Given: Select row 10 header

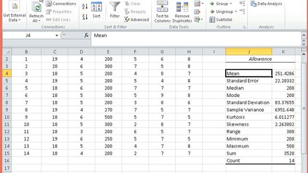Looking at the screenshot, I should point(7,117).
